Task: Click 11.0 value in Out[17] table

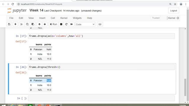Action: click(x=49, y=59)
